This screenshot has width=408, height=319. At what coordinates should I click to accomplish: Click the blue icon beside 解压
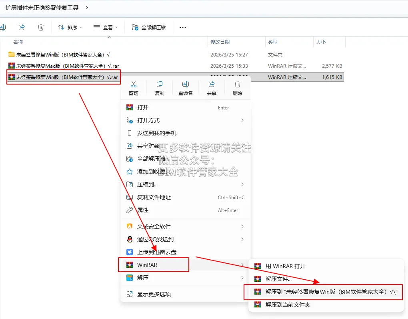[x=130, y=278]
